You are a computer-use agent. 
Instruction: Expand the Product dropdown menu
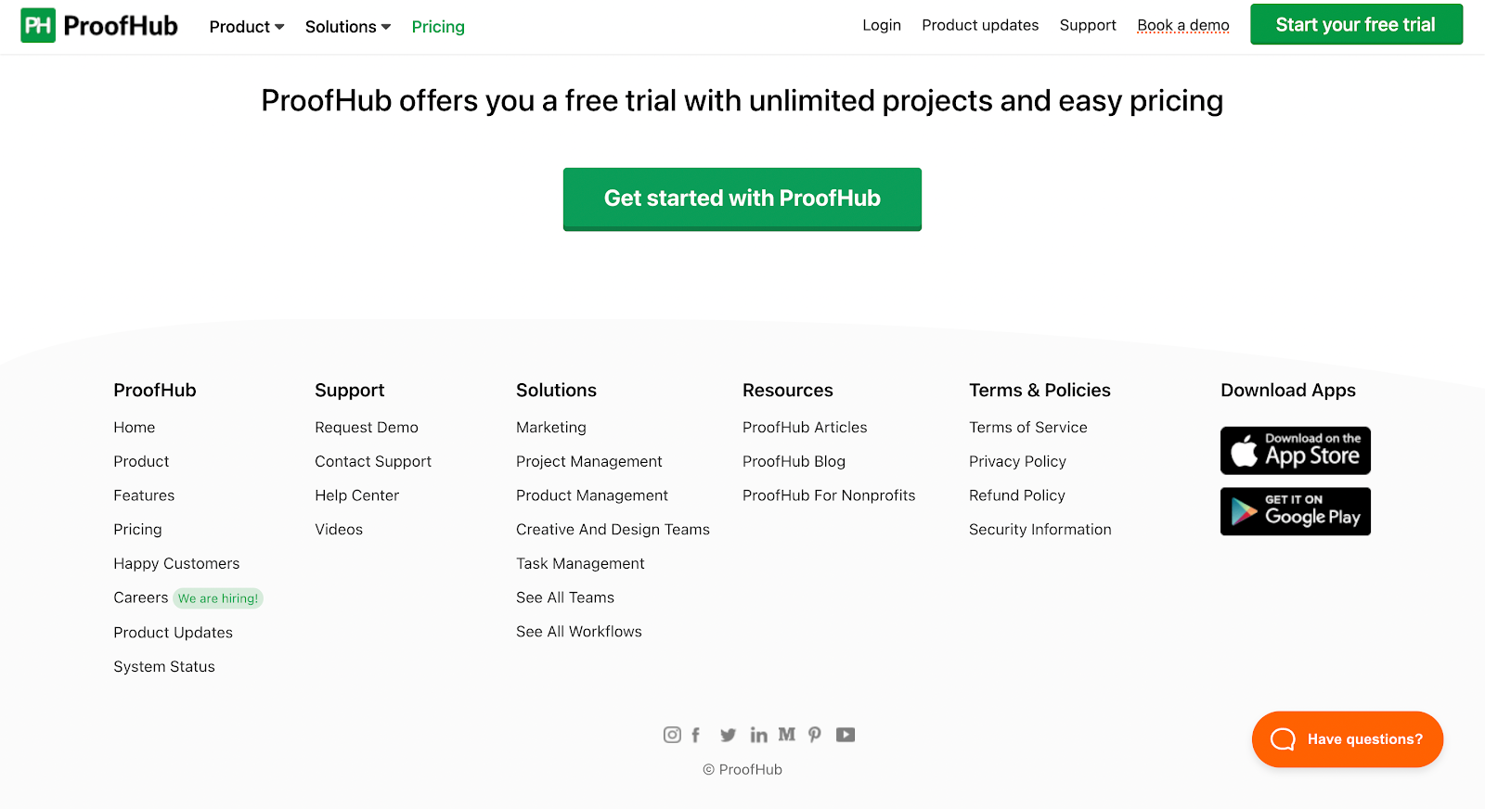coord(247,27)
